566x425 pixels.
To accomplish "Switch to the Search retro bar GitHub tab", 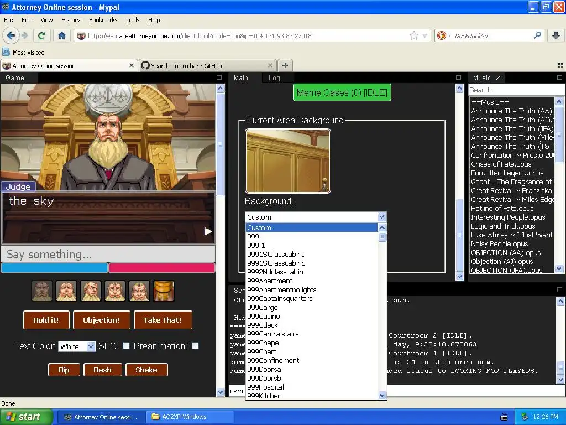I will [x=207, y=65].
